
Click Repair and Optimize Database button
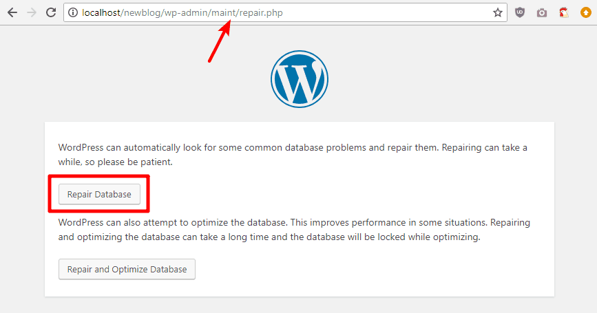click(x=127, y=269)
